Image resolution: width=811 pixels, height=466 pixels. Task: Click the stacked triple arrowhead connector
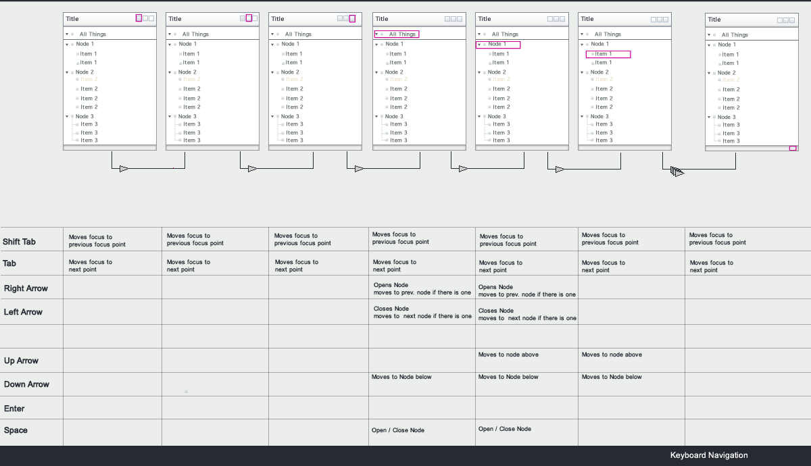pos(677,172)
